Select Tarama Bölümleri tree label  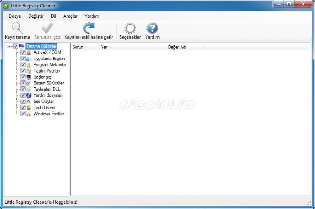coord(41,46)
